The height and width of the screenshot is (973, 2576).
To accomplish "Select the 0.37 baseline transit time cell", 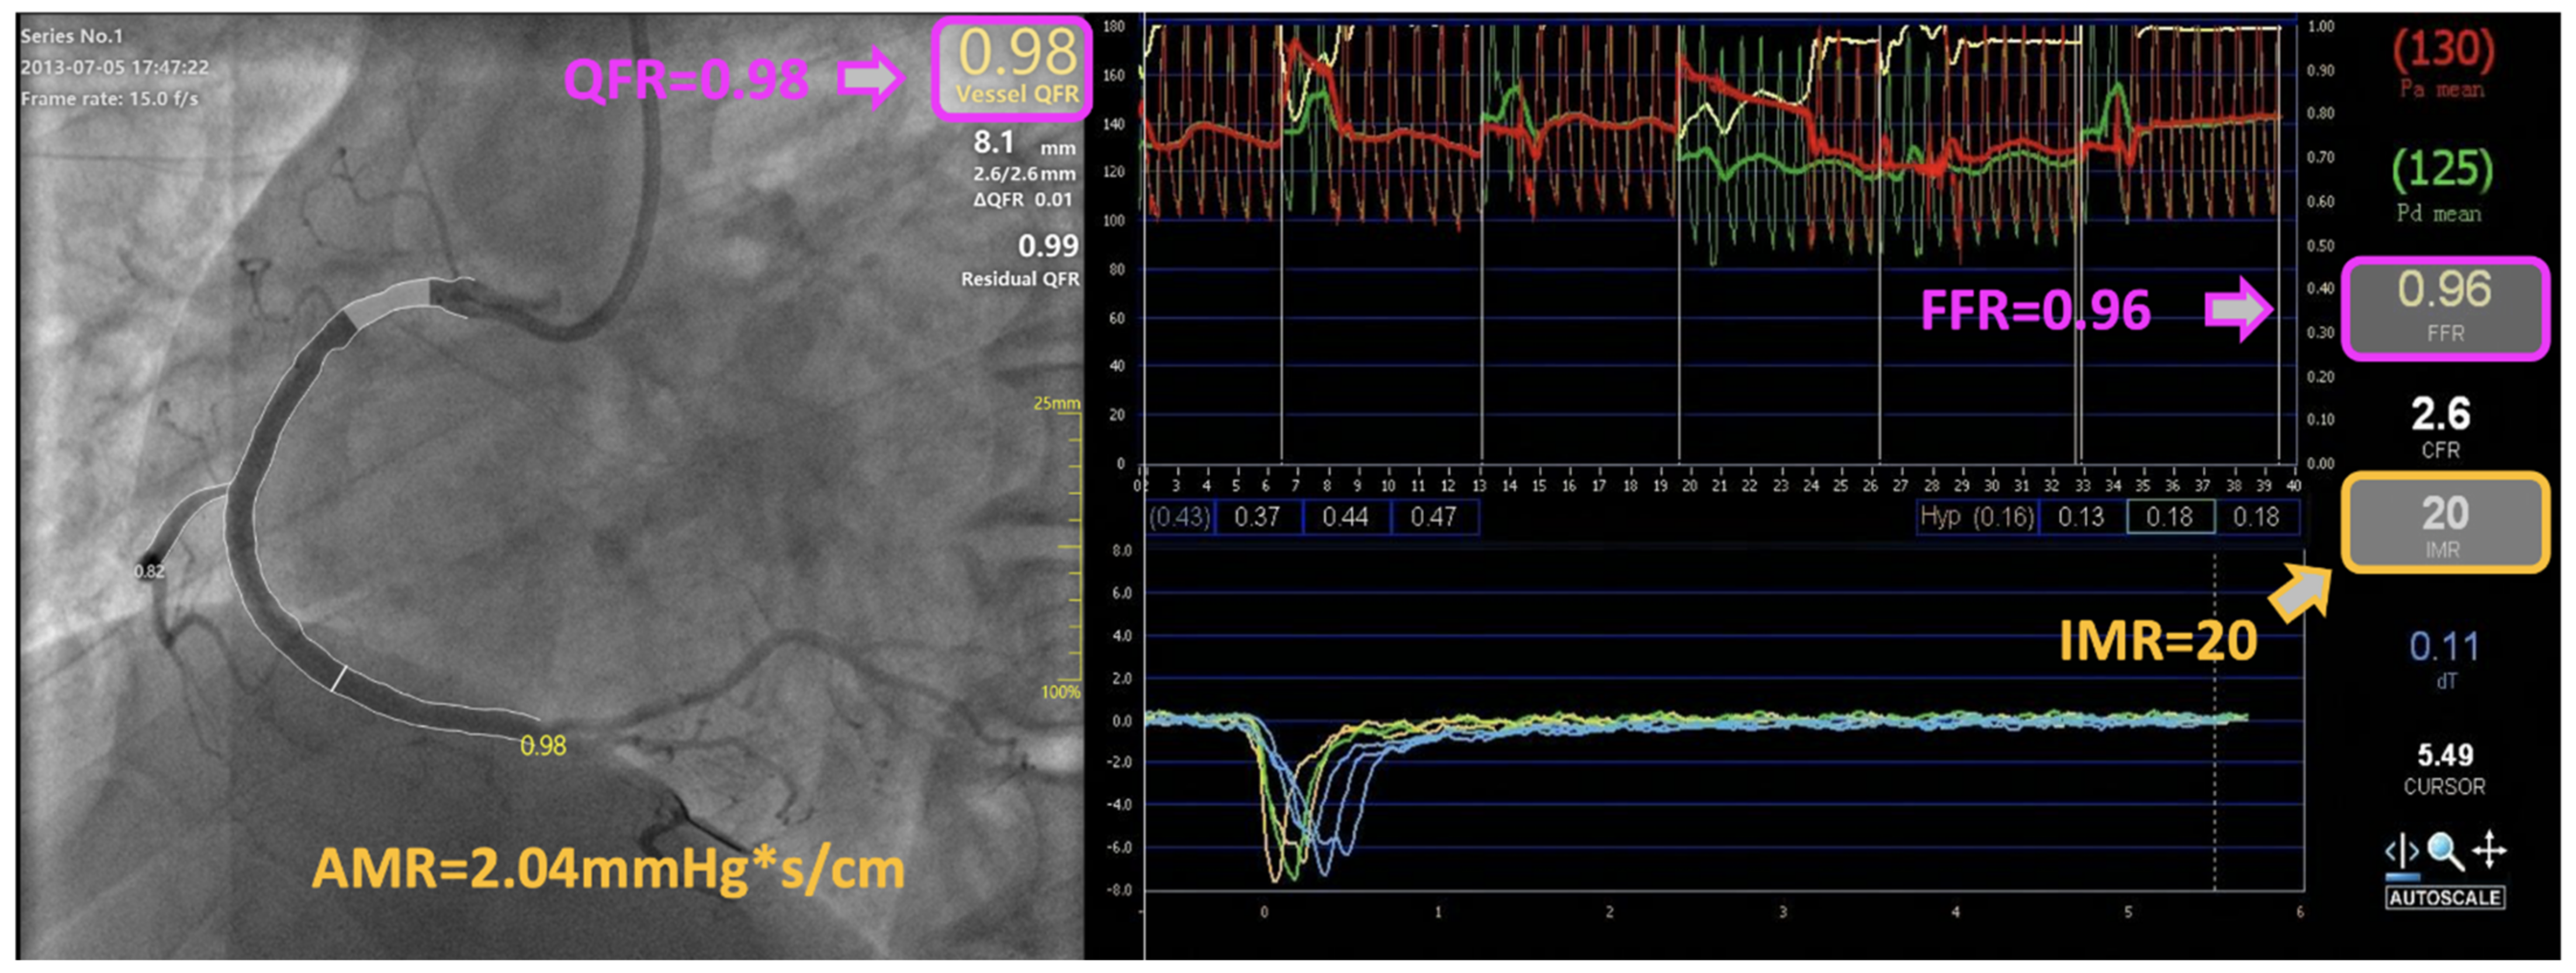I will 1257,517.
